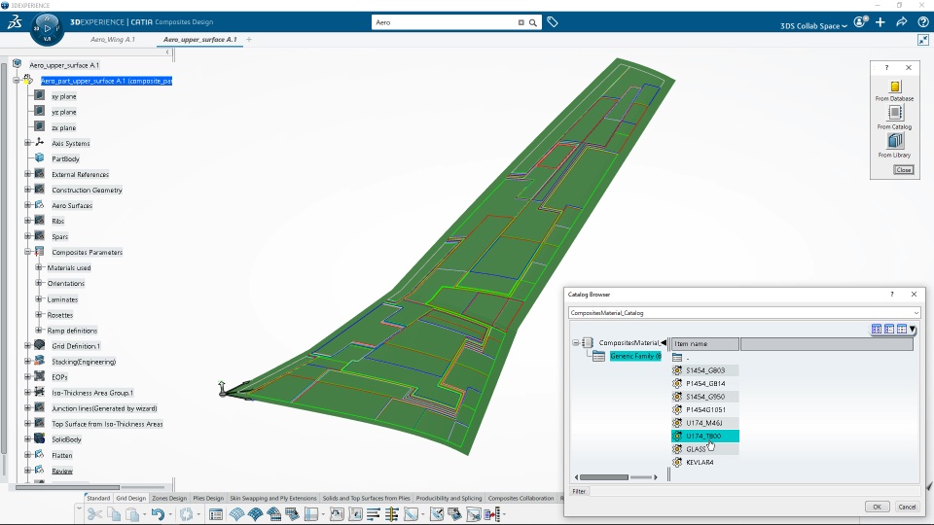Screen dimensions: 934x525
Task: Open the Zones Design toolbar tab
Action: point(169,498)
